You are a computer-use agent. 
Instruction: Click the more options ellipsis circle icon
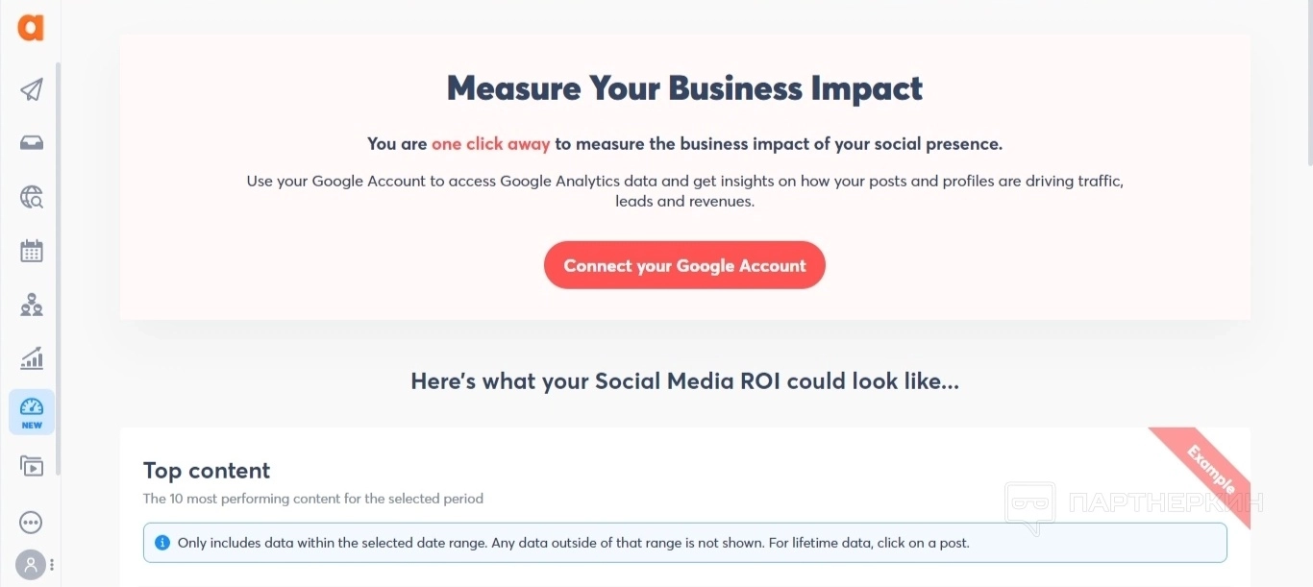coord(31,522)
